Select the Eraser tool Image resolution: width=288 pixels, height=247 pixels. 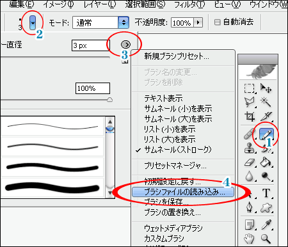(250, 163)
